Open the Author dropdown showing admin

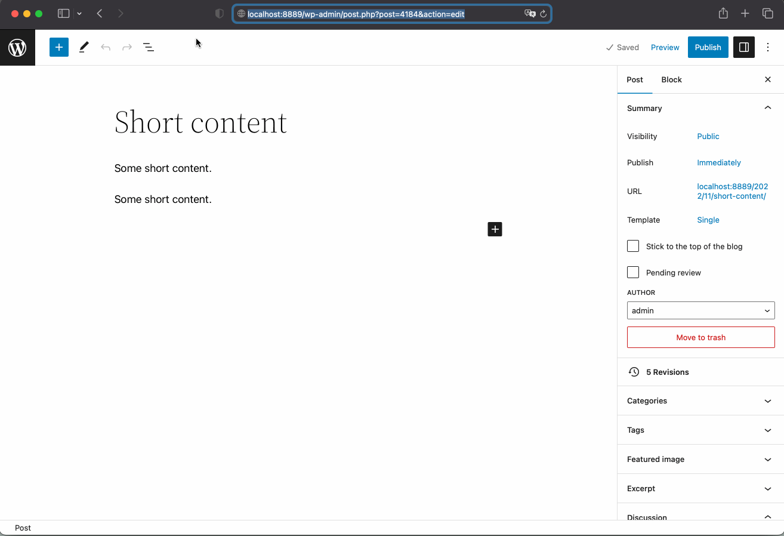[700, 310]
